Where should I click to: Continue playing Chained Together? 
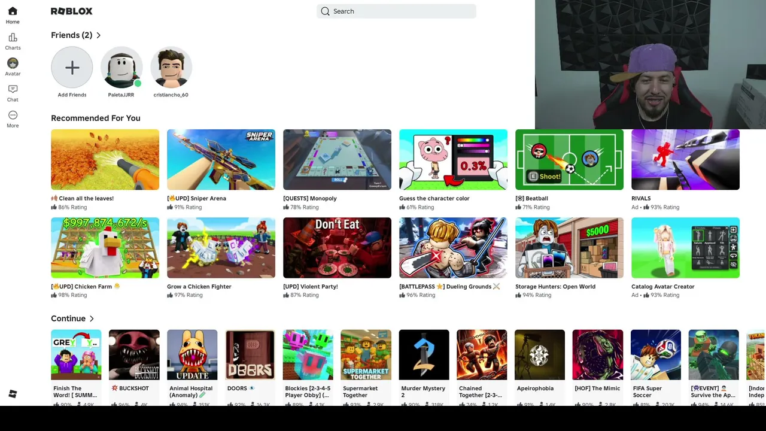tap(482, 354)
